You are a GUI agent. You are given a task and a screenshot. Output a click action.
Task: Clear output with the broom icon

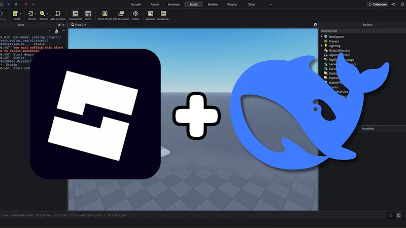[x=56, y=31]
